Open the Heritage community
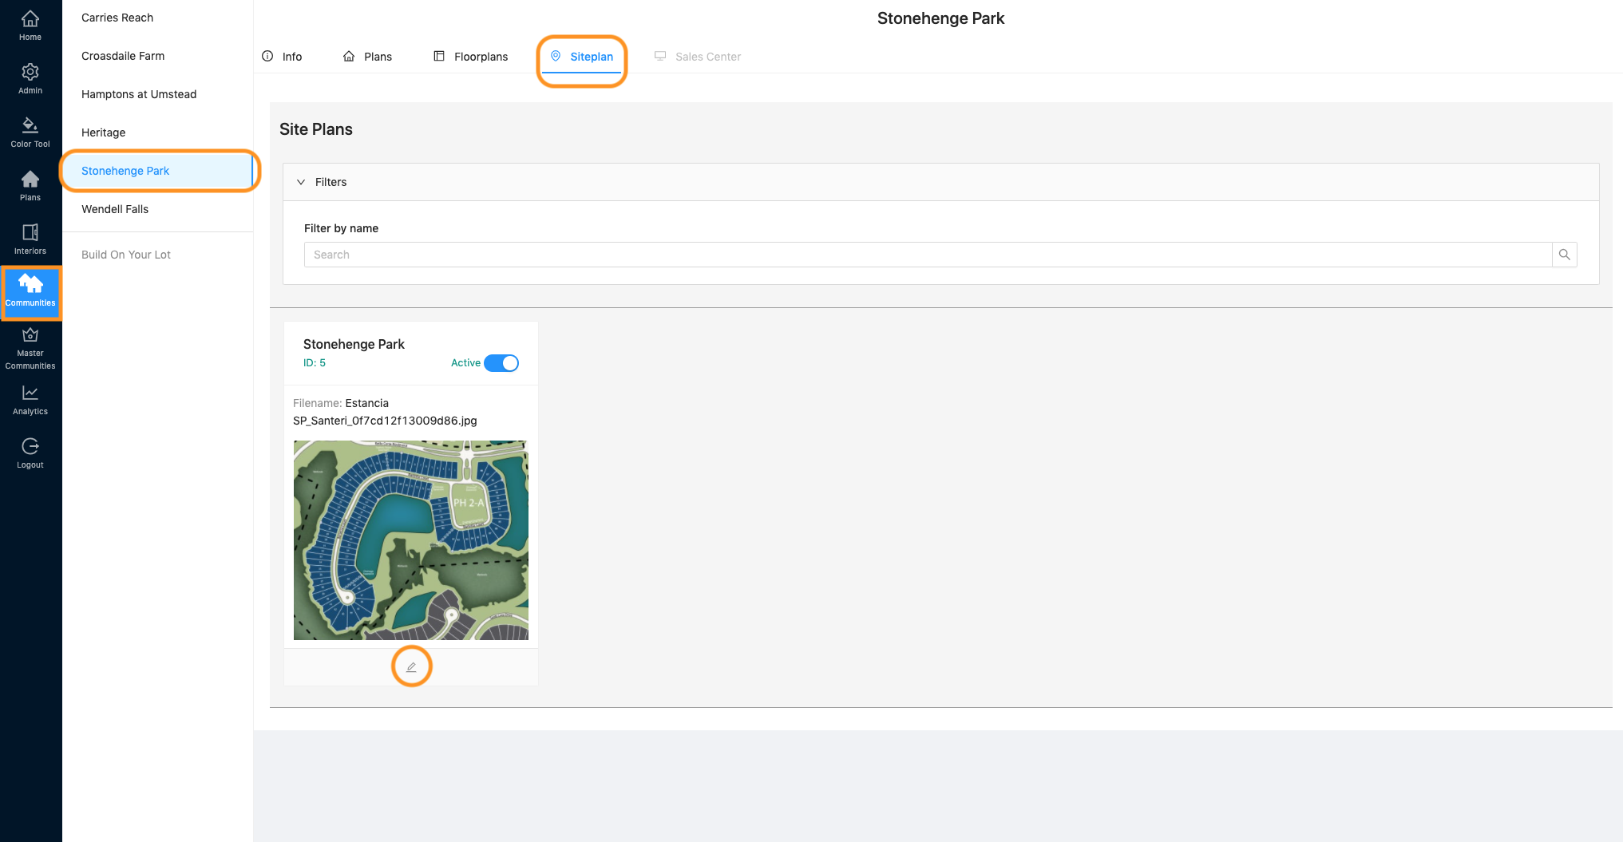This screenshot has height=842, width=1623. 103,132
